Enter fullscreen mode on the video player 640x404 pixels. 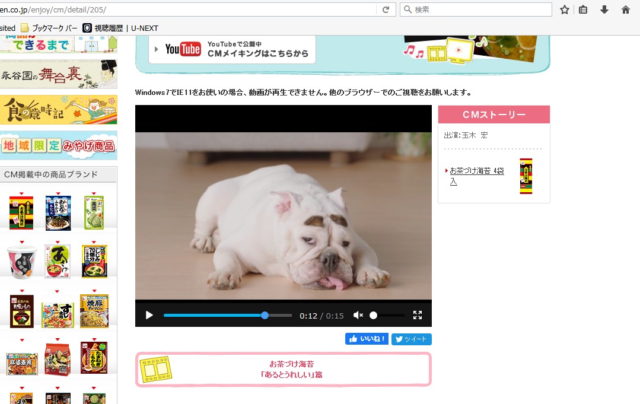point(418,316)
